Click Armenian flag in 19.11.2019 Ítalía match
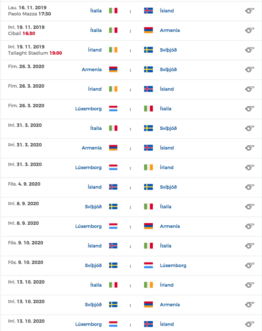262x331 pixels. click(148, 30)
